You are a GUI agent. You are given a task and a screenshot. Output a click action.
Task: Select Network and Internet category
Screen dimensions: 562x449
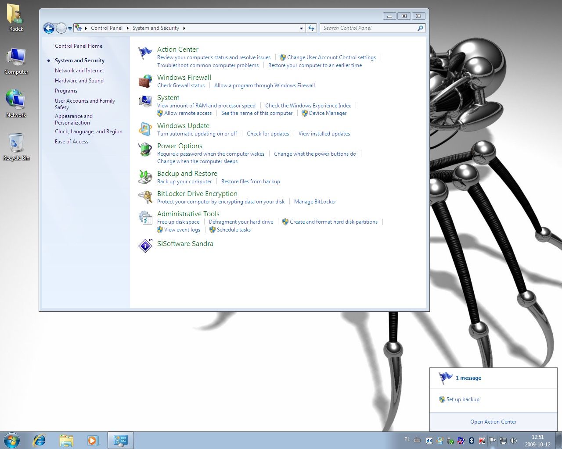pyautogui.click(x=79, y=71)
